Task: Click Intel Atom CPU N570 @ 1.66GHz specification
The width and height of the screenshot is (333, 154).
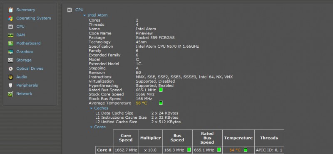Action: tap(167, 46)
